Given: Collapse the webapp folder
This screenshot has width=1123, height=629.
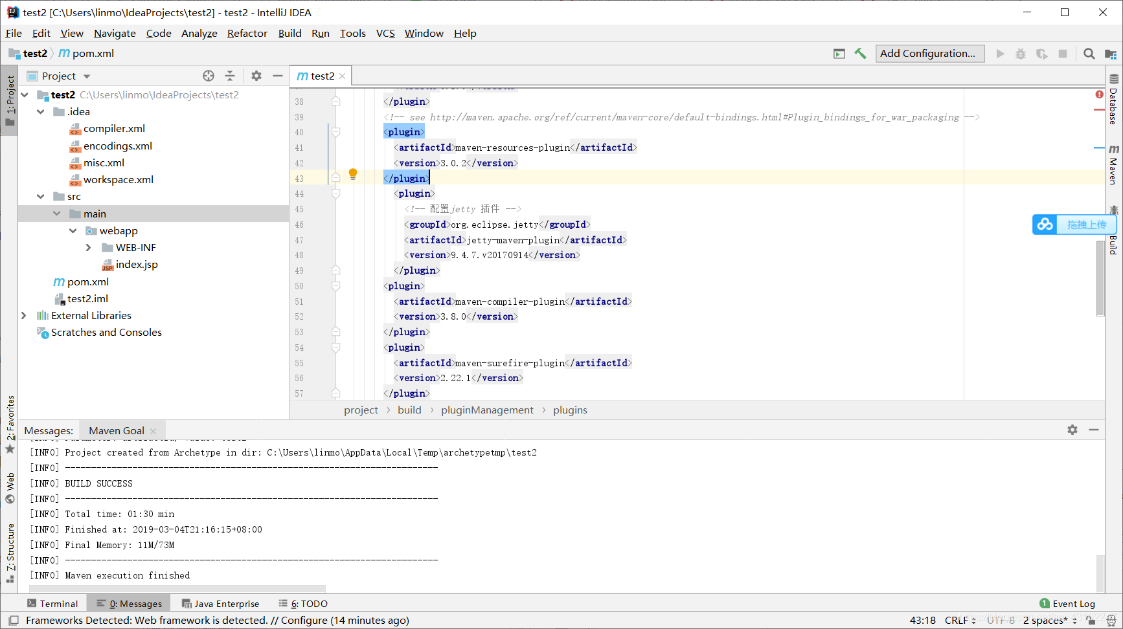Looking at the screenshot, I should [73, 231].
